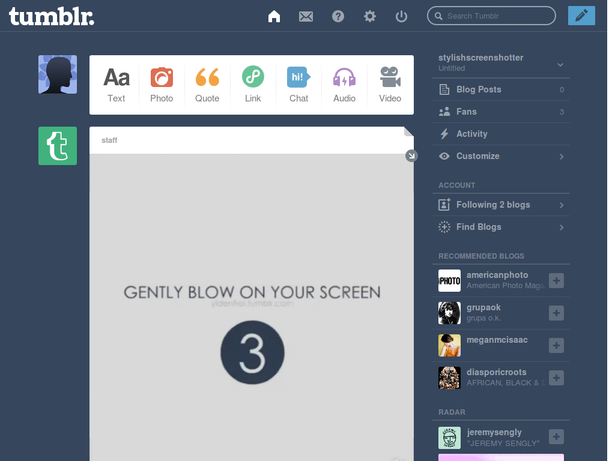Follow meganmcisaac with plus button
The width and height of the screenshot is (615, 461).
pyautogui.click(x=556, y=345)
